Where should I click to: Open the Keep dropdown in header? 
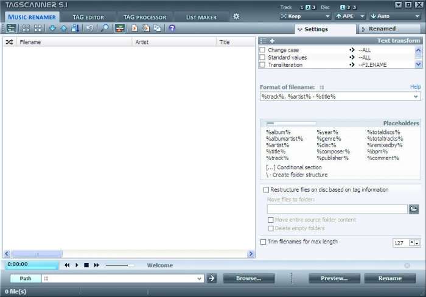click(x=304, y=16)
